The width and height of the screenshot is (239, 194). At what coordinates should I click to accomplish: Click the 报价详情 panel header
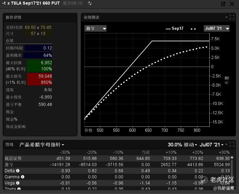point(13,17)
